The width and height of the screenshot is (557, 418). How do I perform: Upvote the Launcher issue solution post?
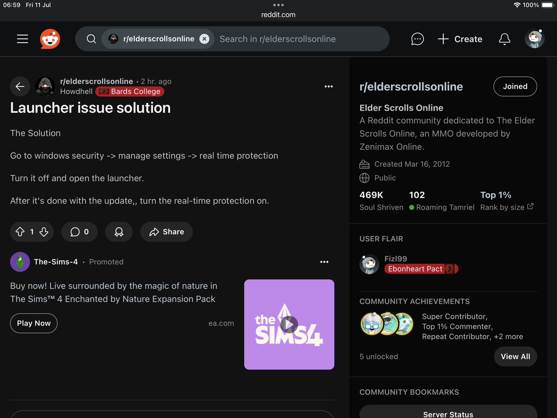pyautogui.click(x=20, y=232)
